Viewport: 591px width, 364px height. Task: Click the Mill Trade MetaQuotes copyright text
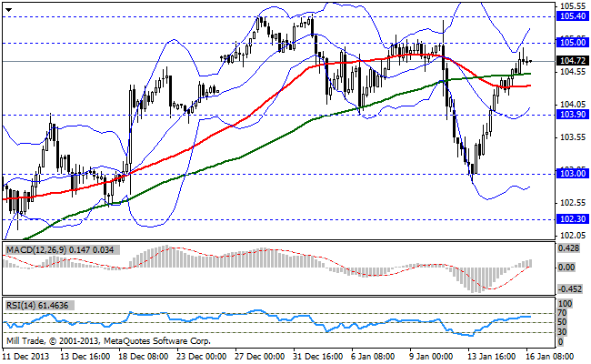pyautogui.click(x=108, y=341)
